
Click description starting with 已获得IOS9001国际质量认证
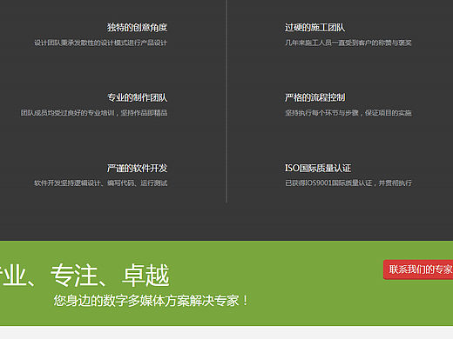pyautogui.click(x=348, y=183)
